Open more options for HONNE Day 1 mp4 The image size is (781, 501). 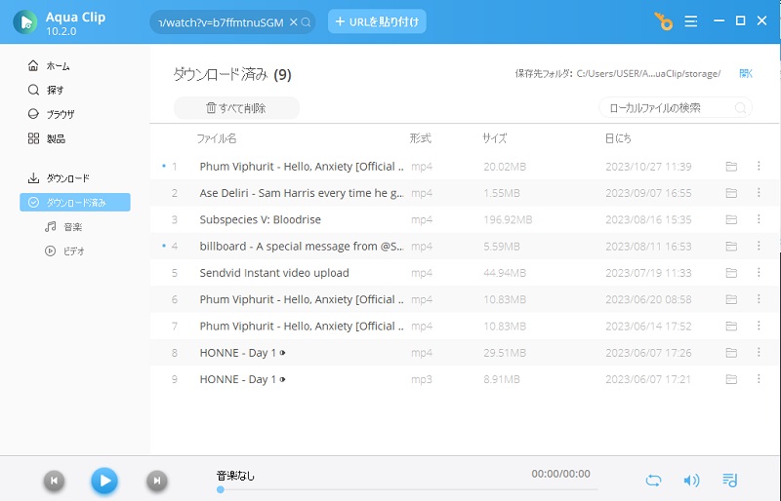pyautogui.click(x=759, y=352)
